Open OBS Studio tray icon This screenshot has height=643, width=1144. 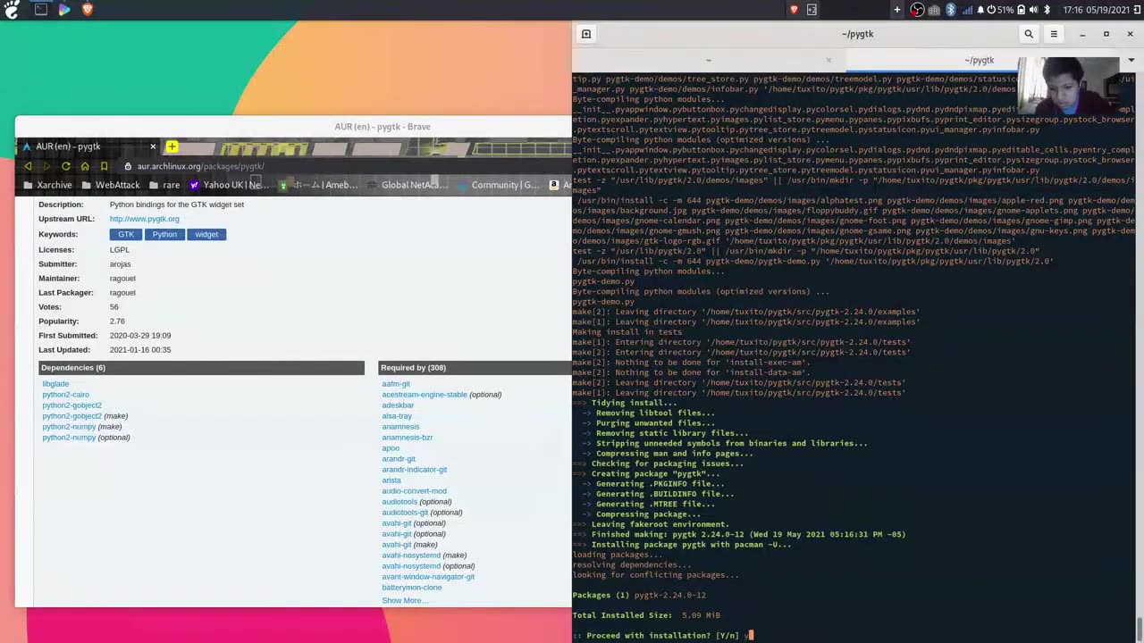917,10
